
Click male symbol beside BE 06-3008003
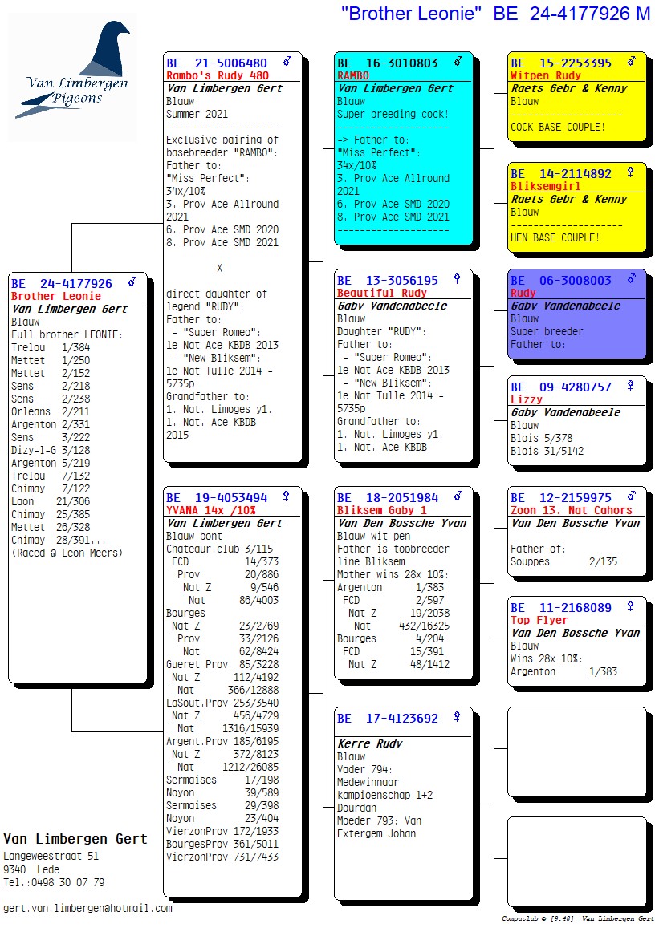click(631, 280)
